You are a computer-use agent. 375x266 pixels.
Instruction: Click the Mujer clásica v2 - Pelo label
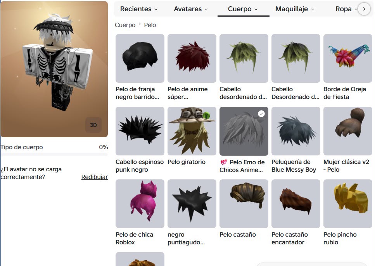[x=346, y=165]
